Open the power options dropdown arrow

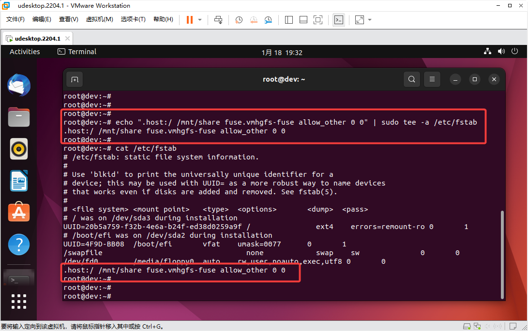[x=200, y=20]
